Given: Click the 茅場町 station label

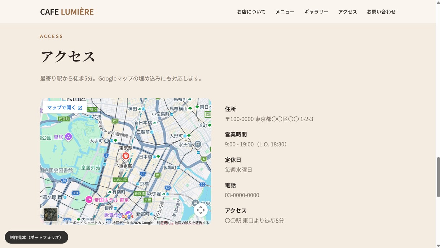Looking at the screenshot, I should point(169,167).
